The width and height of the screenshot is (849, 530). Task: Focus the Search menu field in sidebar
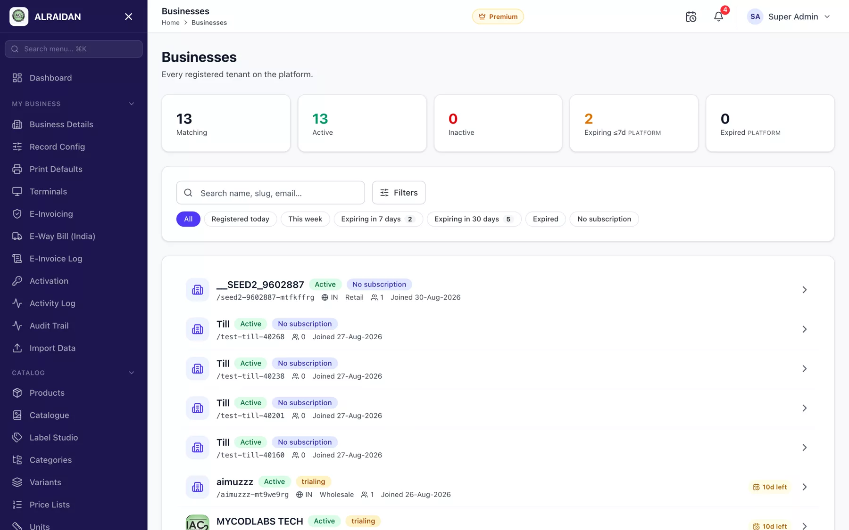(74, 49)
